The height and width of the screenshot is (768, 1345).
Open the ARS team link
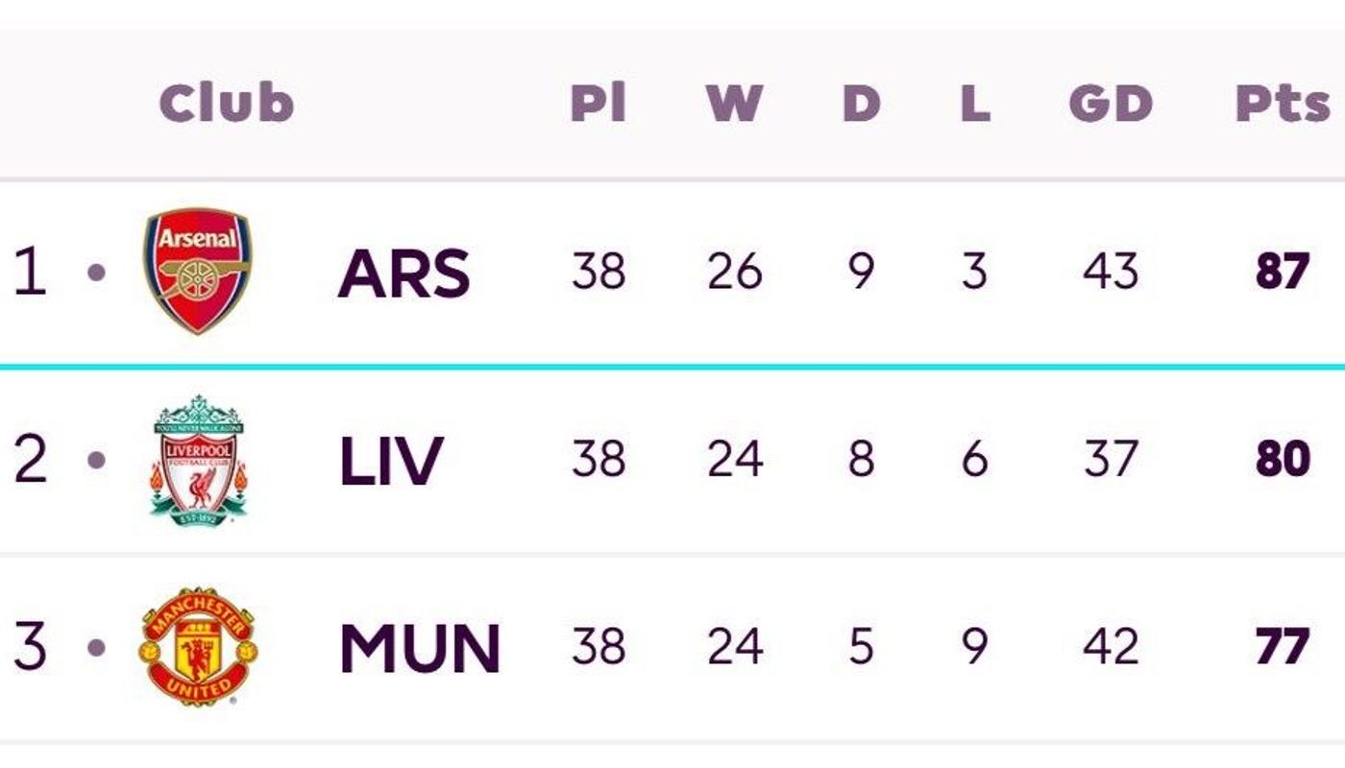pos(403,274)
